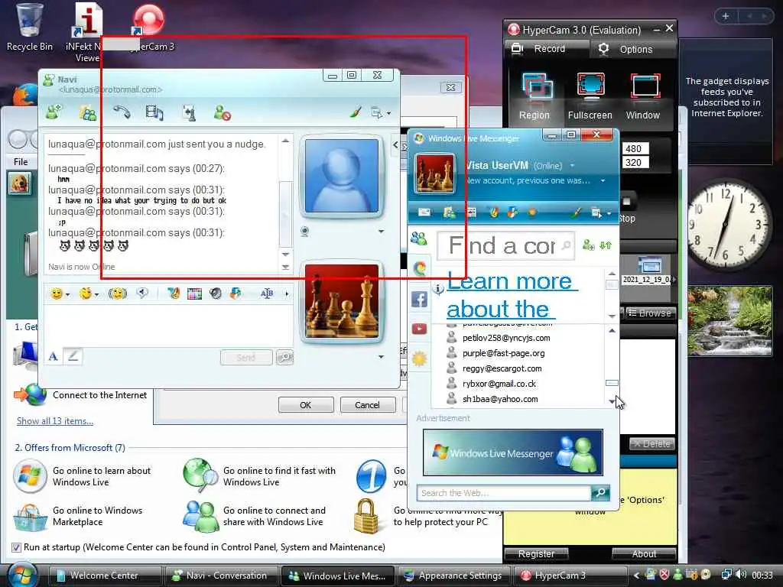The height and width of the screenshot is (587, 783).
Task: Click Connect to the Internet in Welcome Center
Action: (99, 395)
